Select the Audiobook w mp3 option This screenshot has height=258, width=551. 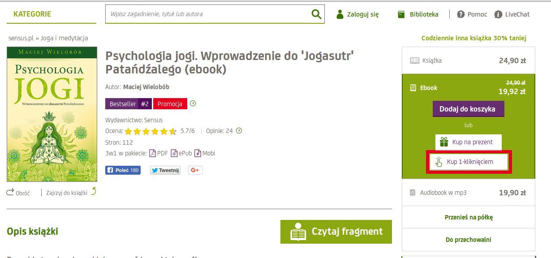[469, 193]
